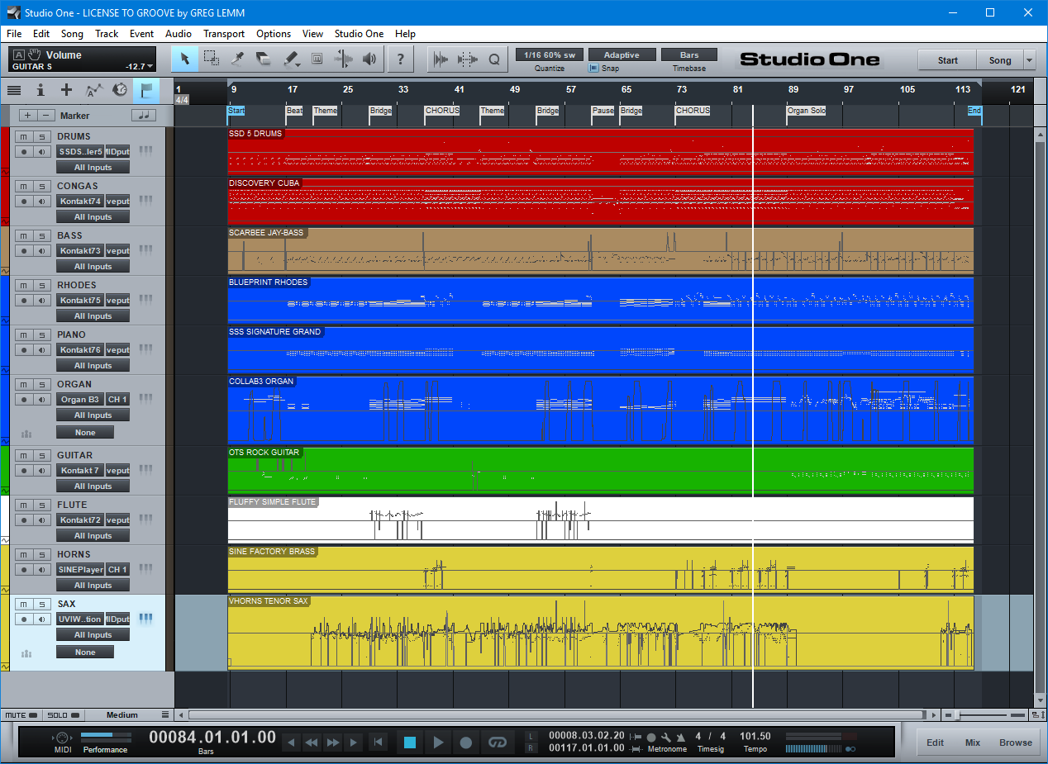Click the Organ Solo marker
Screen dimensions: 1048x764
pyautogui.click(x=806, y=111)
